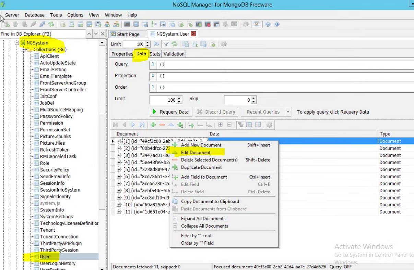Click DB Explorer scrollbar up arrow
The height and width of the screenshot is (270, 414).
[x=102, y=43]
